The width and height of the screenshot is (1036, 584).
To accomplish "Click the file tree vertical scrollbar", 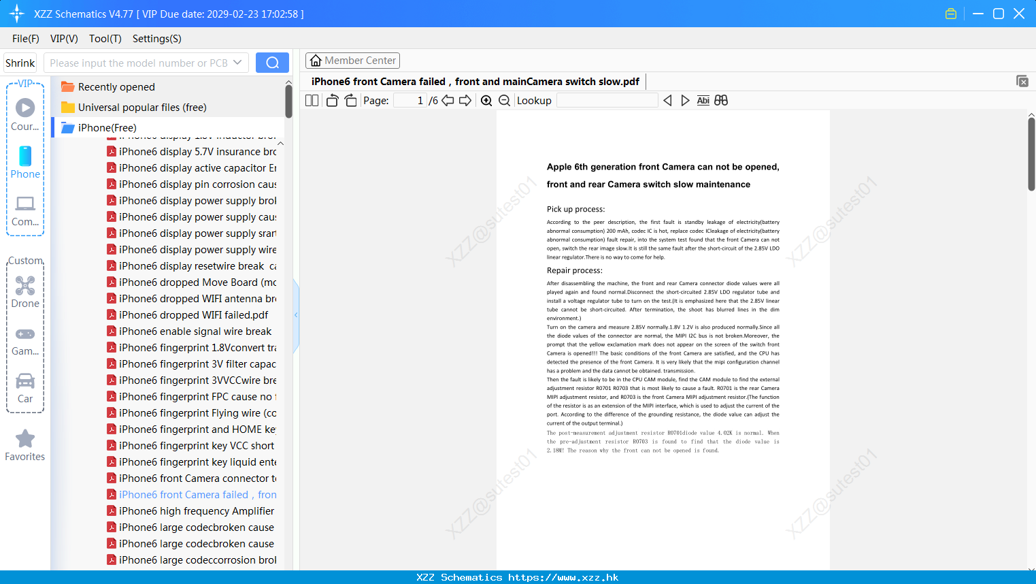I will click(289, 101).
